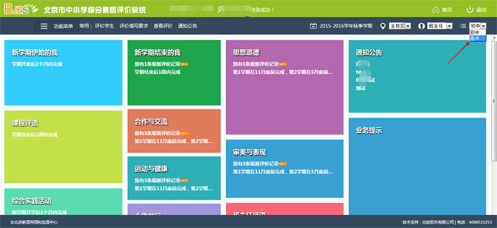
Task: Click the vertical scrollbar on the right
Action: coord(494,124)
